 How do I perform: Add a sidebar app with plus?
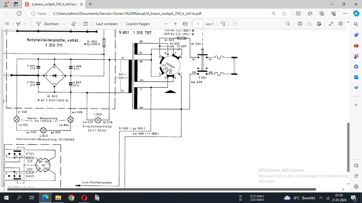[356, 105]
